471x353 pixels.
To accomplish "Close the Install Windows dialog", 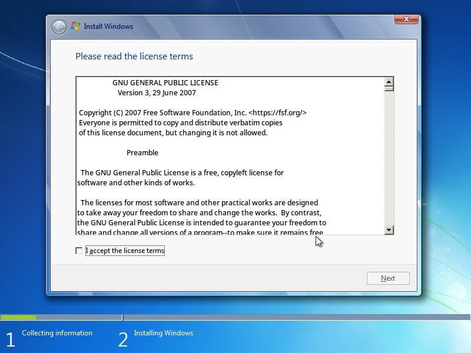I will click(x=406, y=19).
